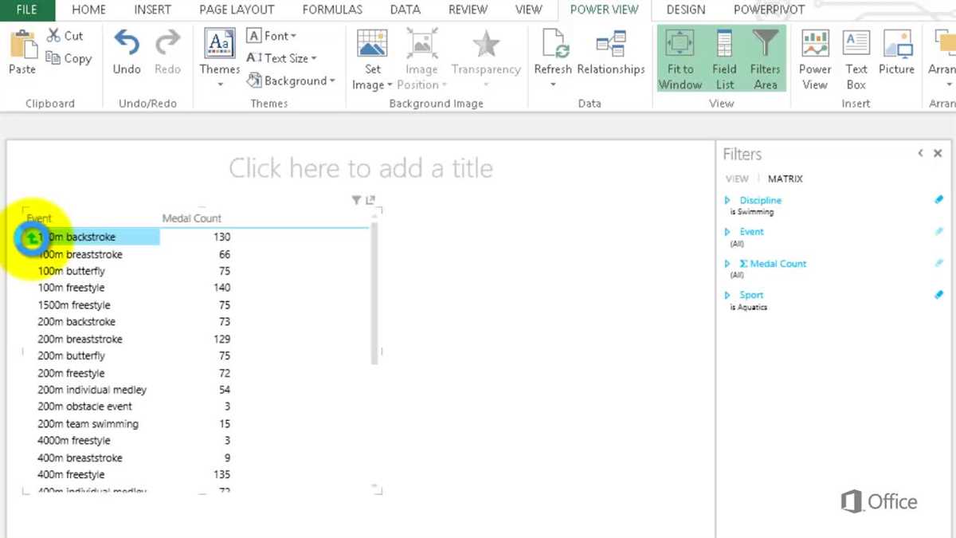This screenshot has width=956, height=538.
Task: Expand the Discipline filter
Action: pos(726,200)
